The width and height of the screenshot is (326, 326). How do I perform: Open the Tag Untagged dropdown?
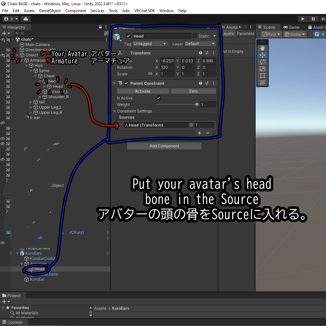150,44
